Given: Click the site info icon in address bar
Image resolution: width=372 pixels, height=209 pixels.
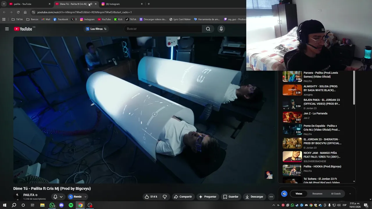Looking at the screenshot, I should pos(33,12).
